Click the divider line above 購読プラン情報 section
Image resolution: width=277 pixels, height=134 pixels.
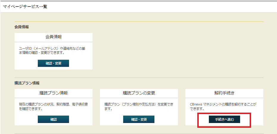[x=139, y=78]
